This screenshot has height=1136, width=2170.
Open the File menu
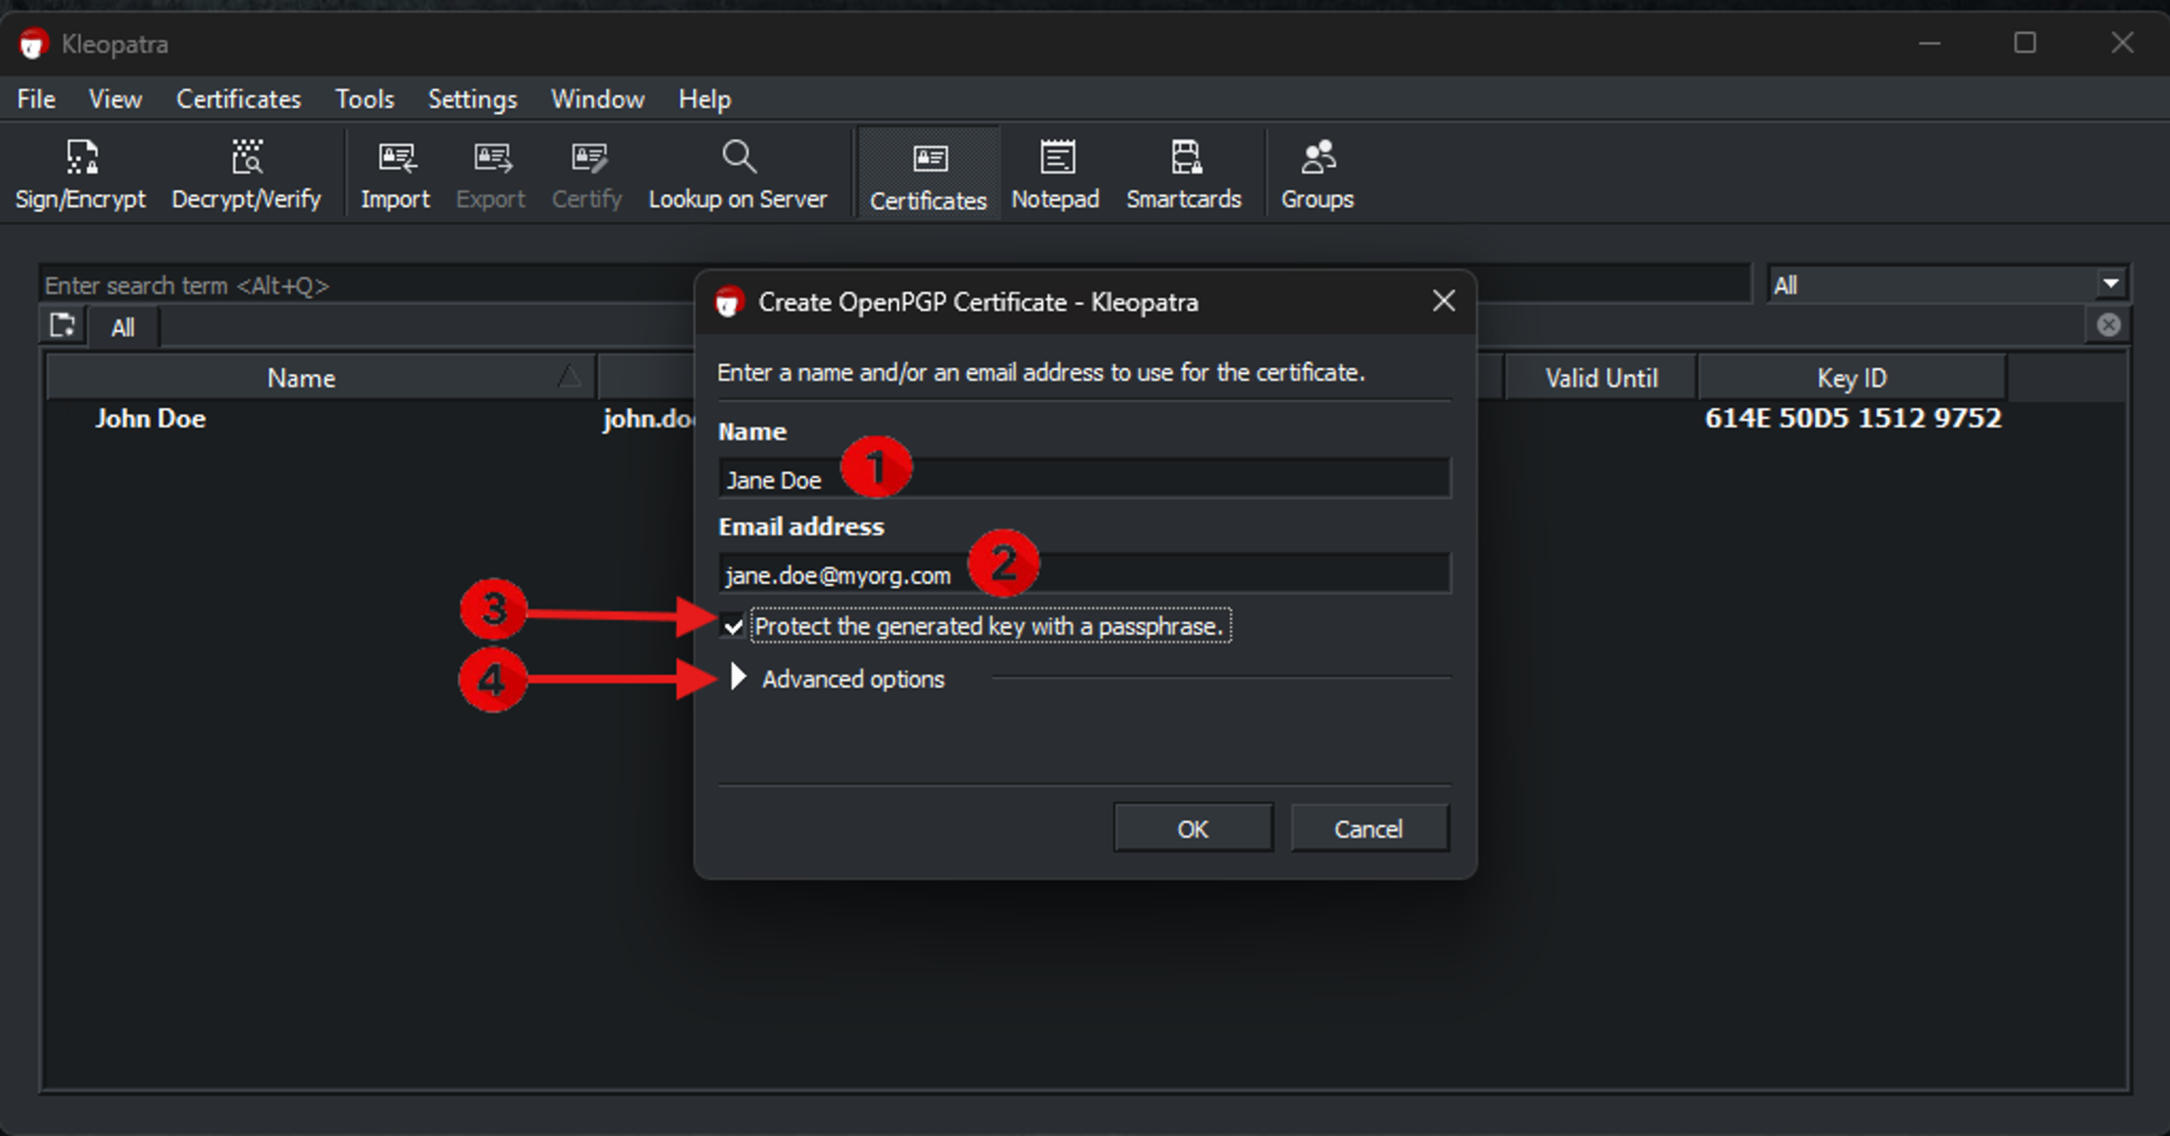click(x=36, y=100)
